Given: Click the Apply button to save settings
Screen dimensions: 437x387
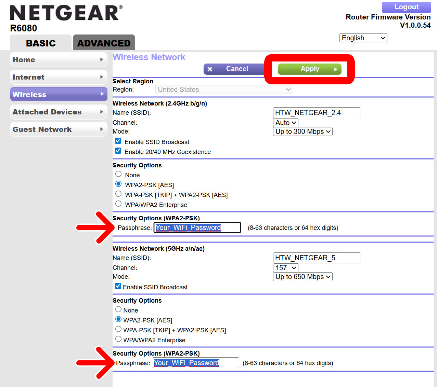Looking at the screenshot, I should pos(309,69).
